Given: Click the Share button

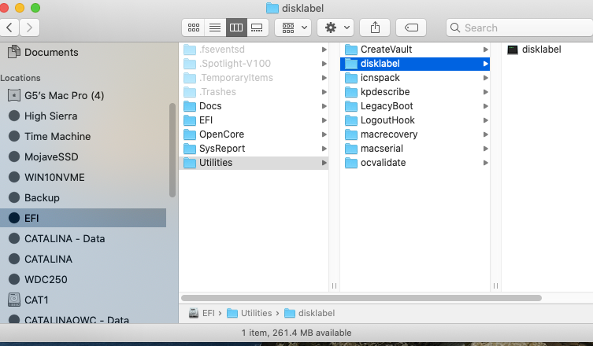Looking at the screenshot, I should click(x=375, y=28).
